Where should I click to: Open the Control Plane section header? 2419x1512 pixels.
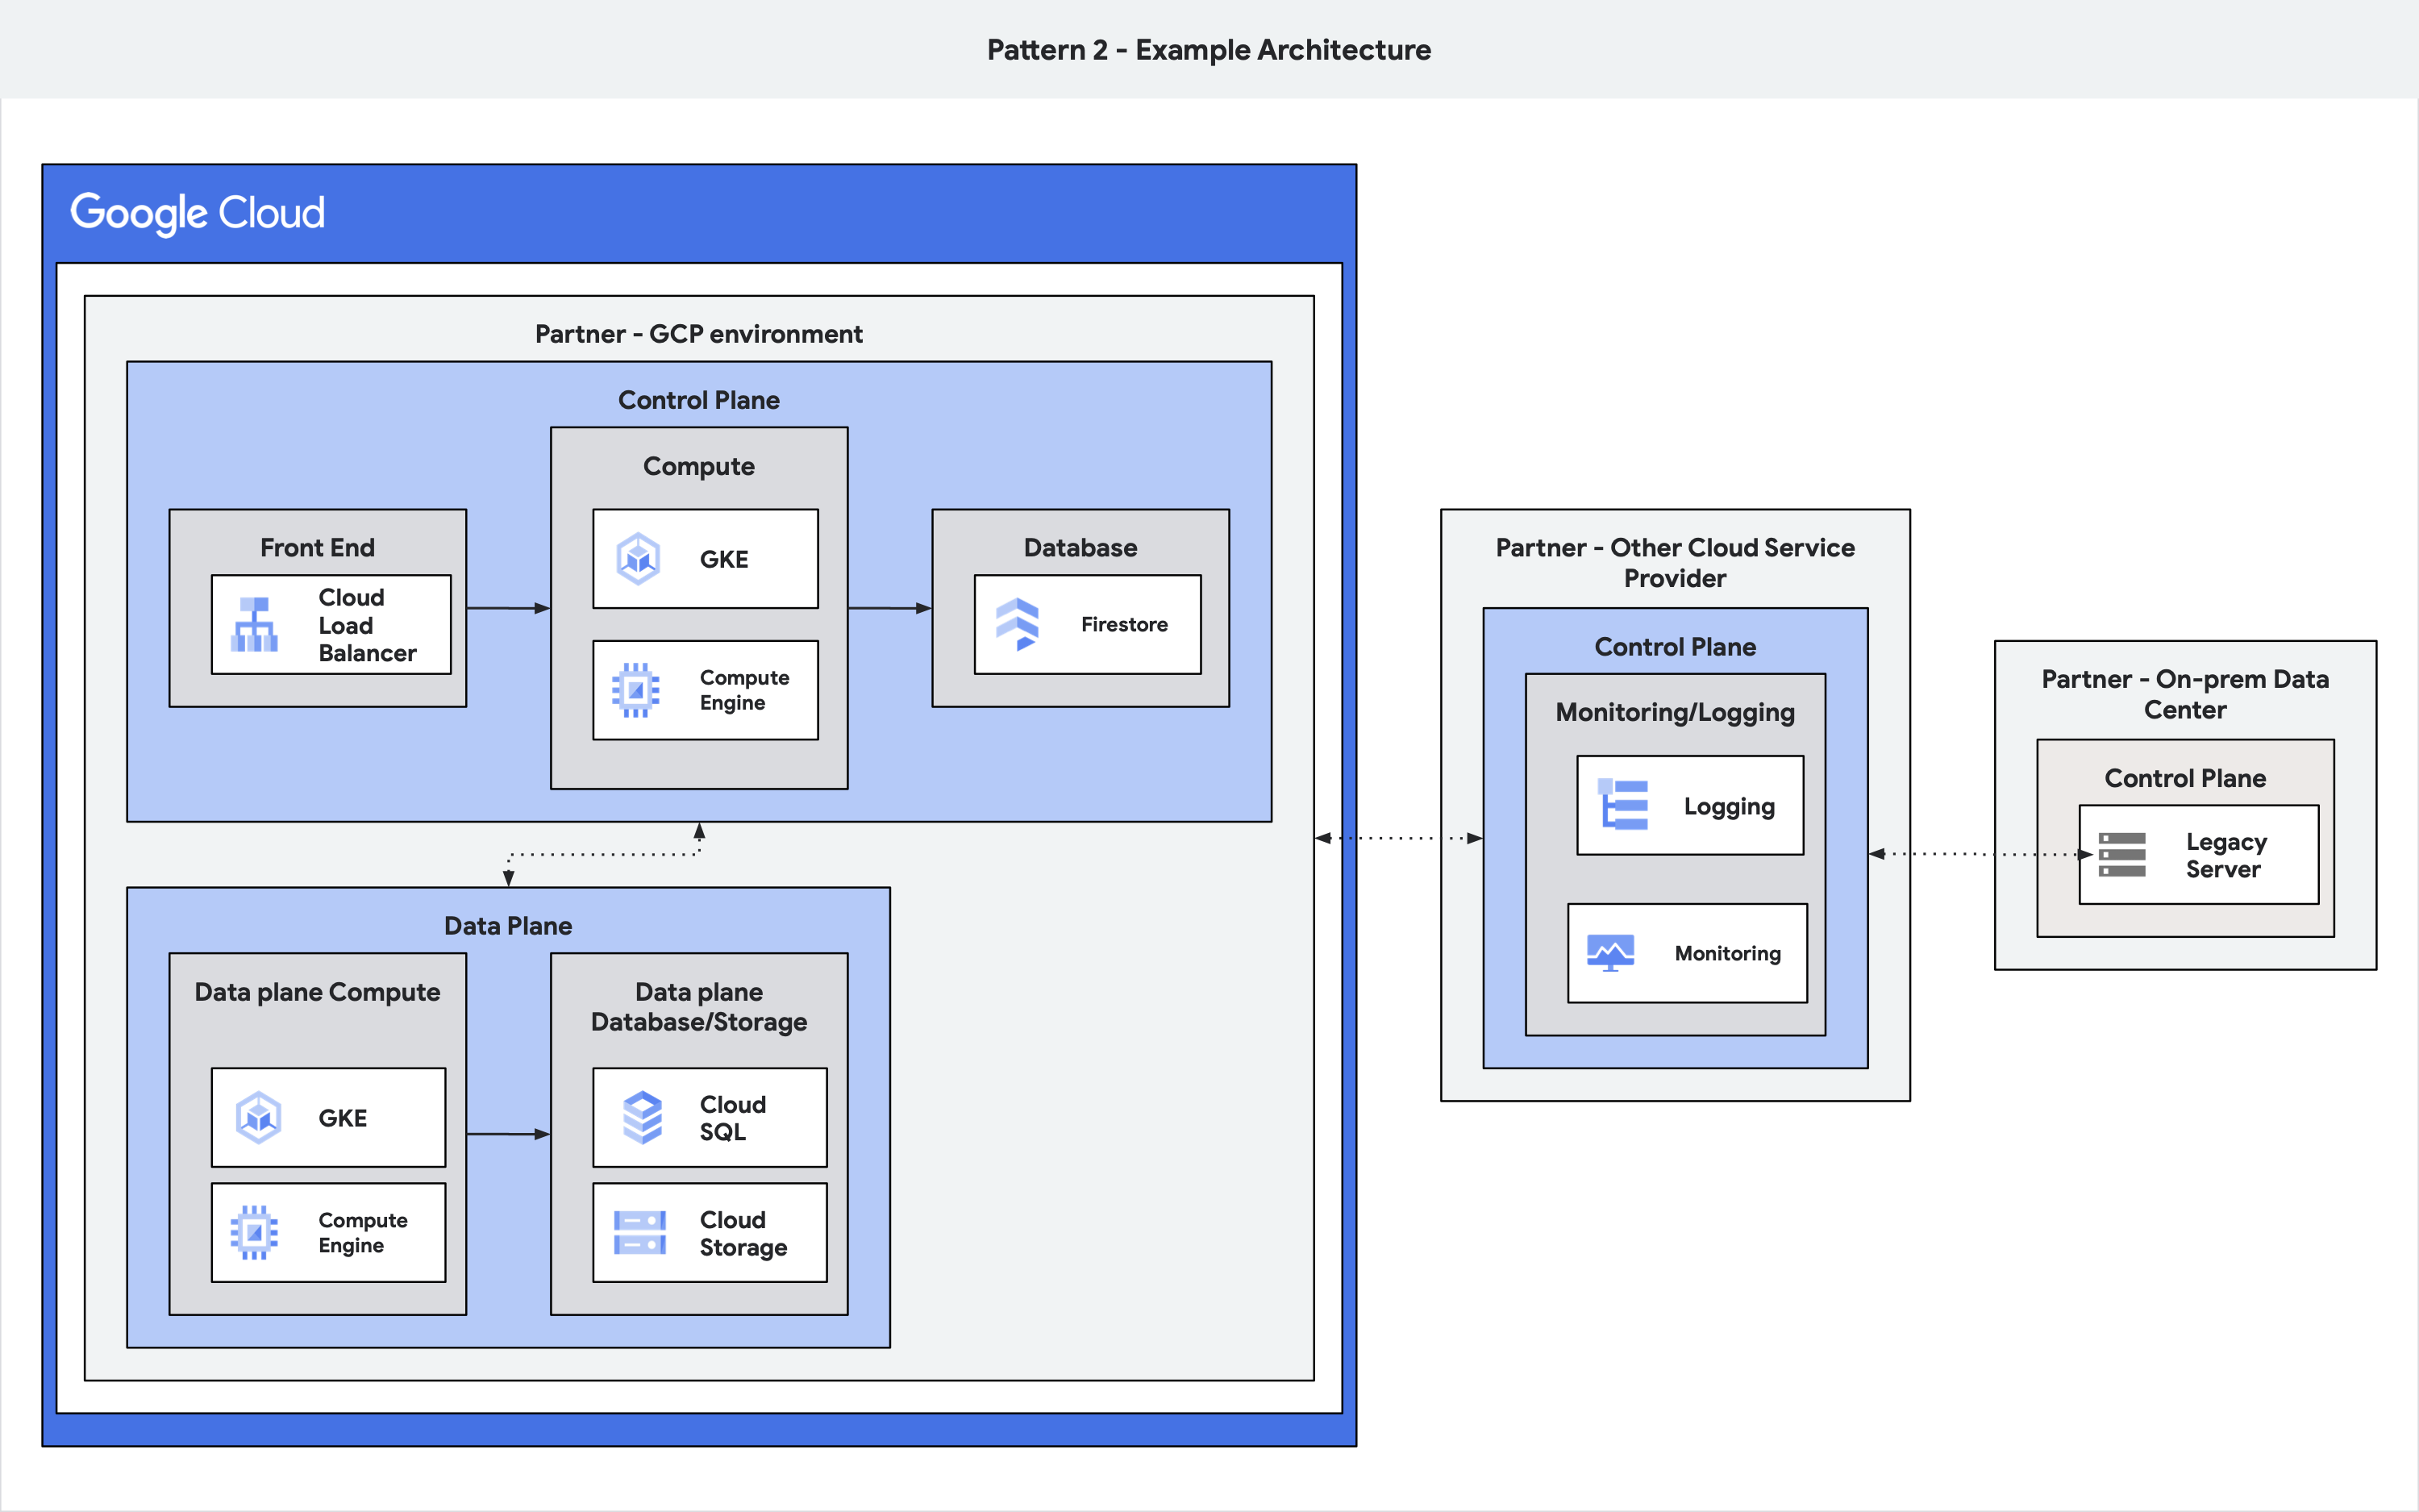click(x=699, y=399)
